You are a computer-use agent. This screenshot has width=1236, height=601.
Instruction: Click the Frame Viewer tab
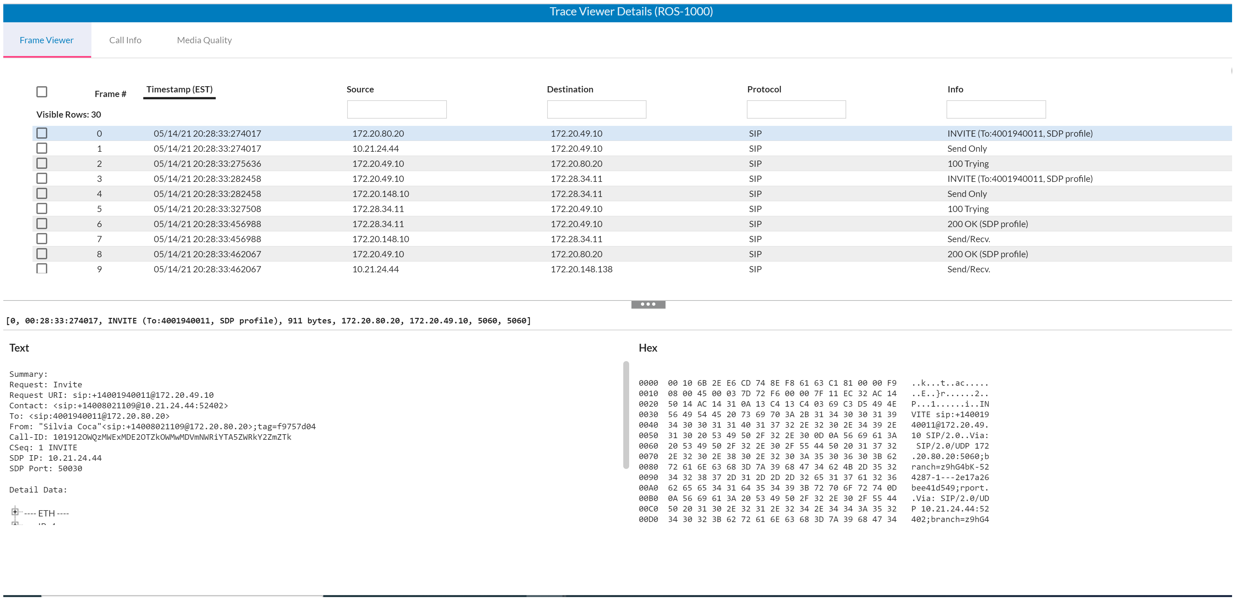[x=46, y=39]
